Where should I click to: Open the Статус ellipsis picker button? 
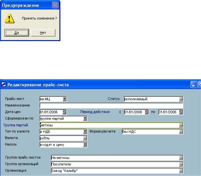(181, 99)
